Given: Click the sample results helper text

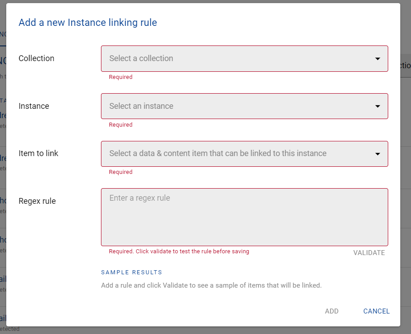Looking at the screenshot, I should 211,285.
